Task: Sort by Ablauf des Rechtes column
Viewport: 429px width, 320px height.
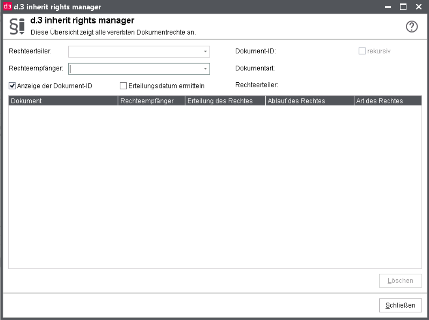Action: coord(310,100)
